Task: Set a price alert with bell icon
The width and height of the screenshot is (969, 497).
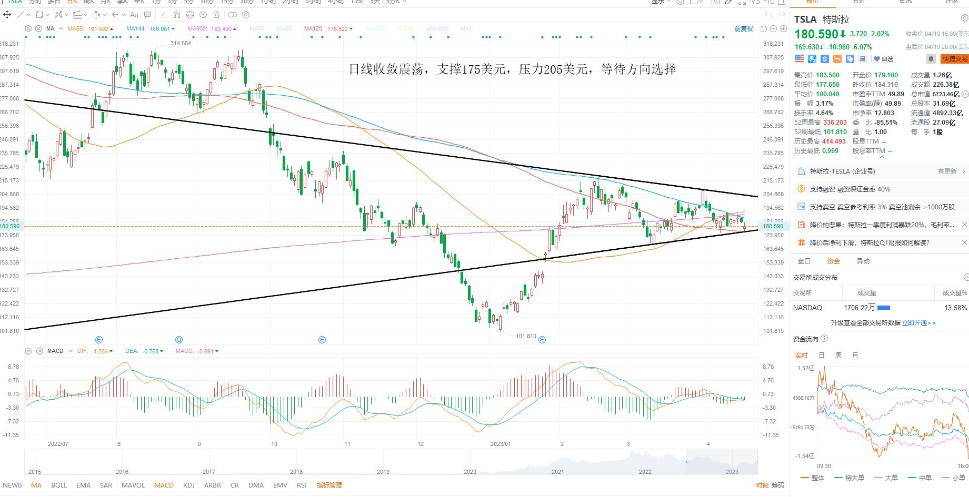Action: [931, 59]
